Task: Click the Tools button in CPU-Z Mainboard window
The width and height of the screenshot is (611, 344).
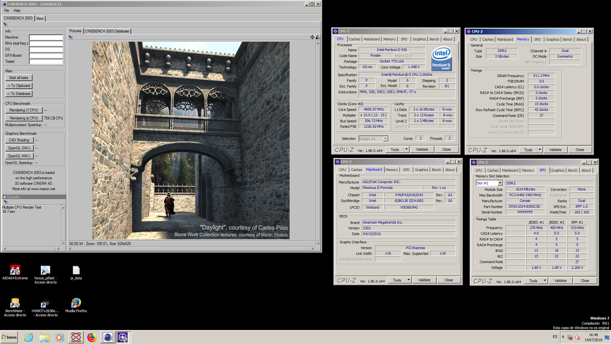Action: coord(397,280)
